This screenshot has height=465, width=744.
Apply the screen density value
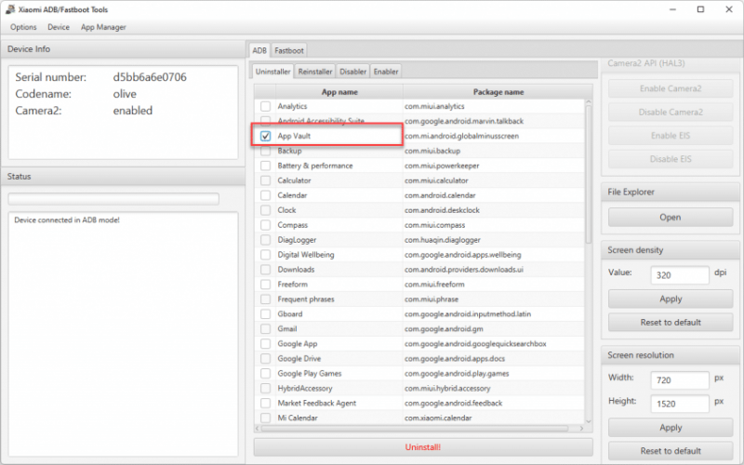(670, 299)
